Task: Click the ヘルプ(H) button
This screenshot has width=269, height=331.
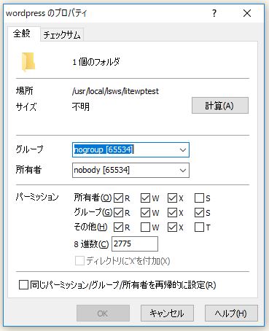Action: [x=231, y=314]
